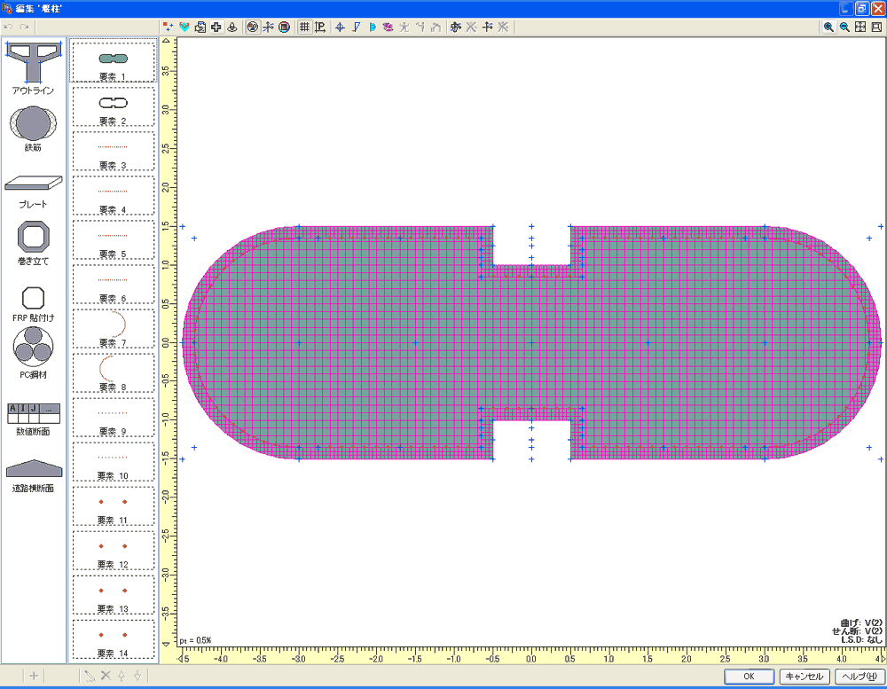Move element up with the up arrow icon
The height and width of the screenshot is (689, 887).
[x=121, y=676]
